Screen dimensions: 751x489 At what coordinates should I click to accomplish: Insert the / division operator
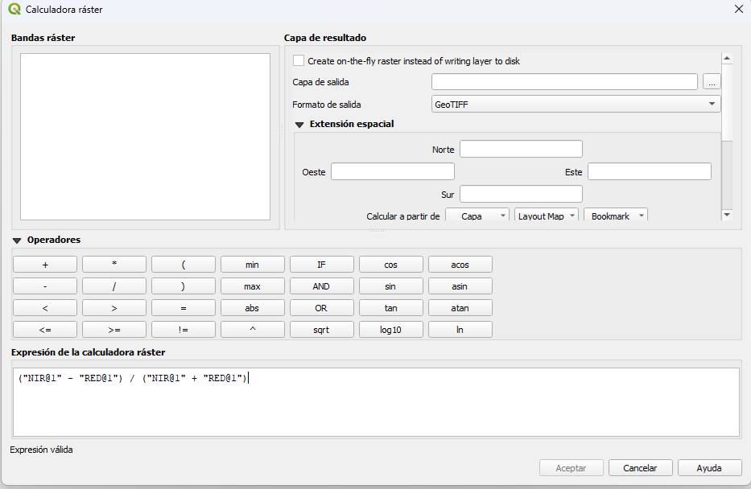[x=114, y=286]
